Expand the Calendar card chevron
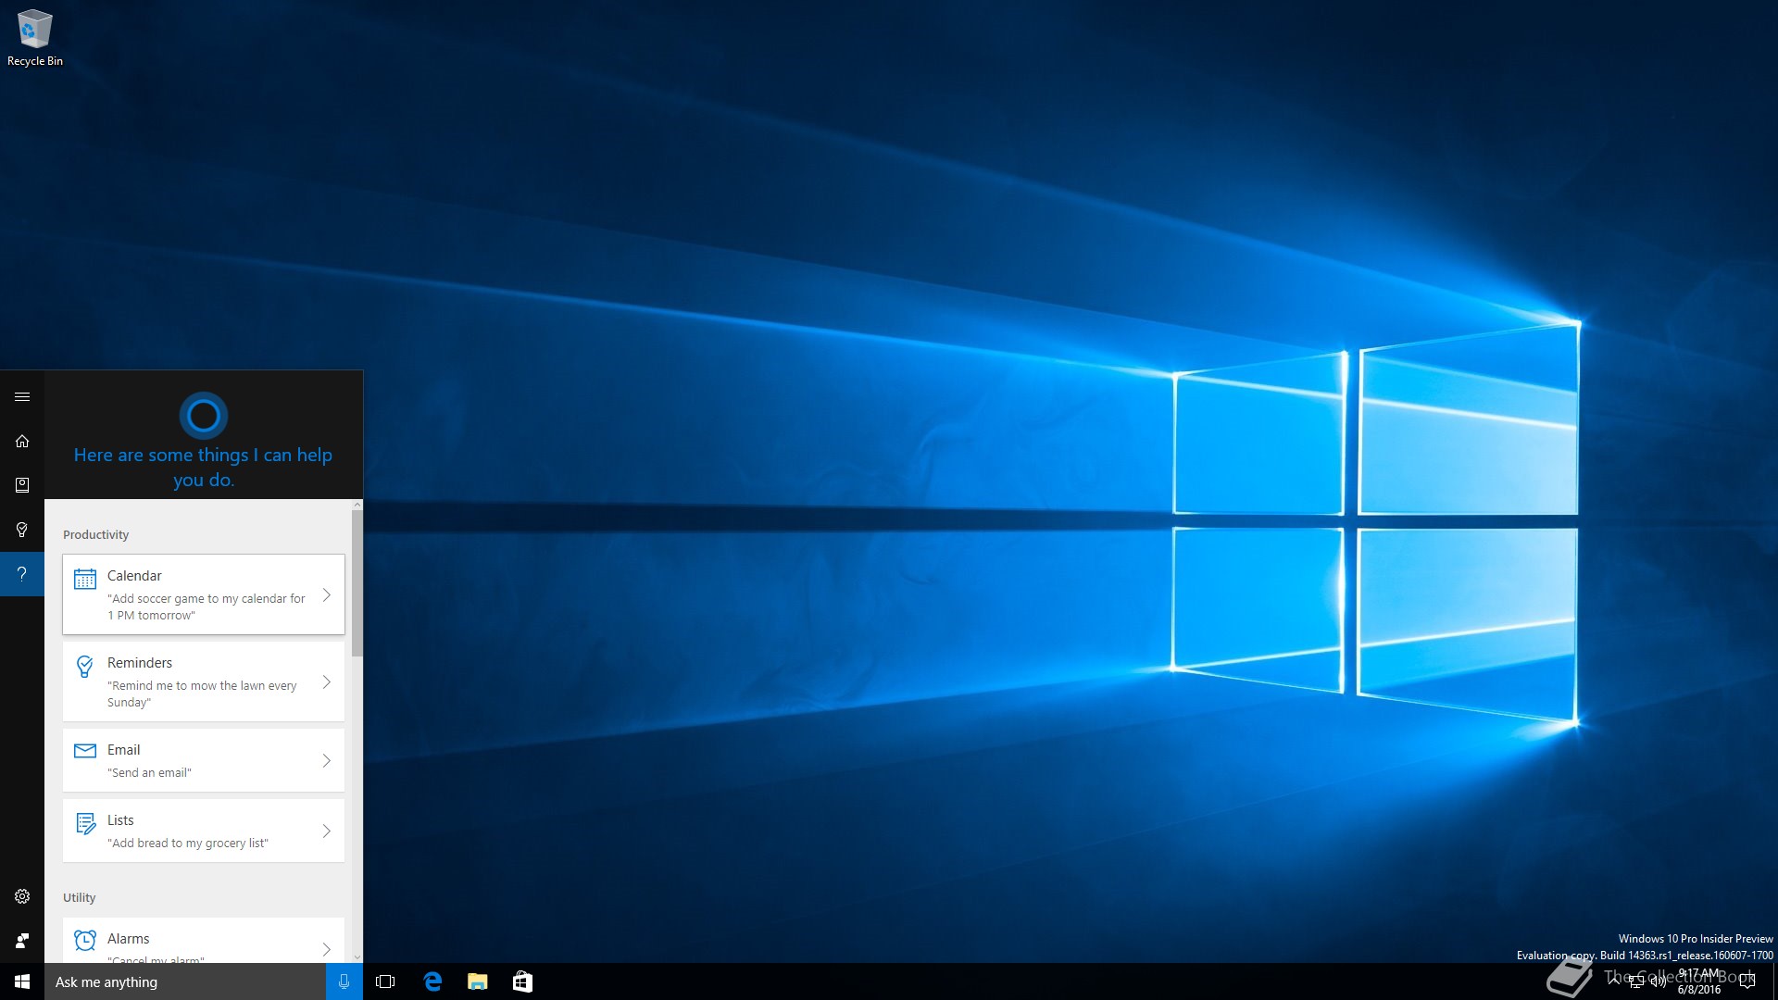This screenshot has width=1778, height=1000. tap(327, 595)
